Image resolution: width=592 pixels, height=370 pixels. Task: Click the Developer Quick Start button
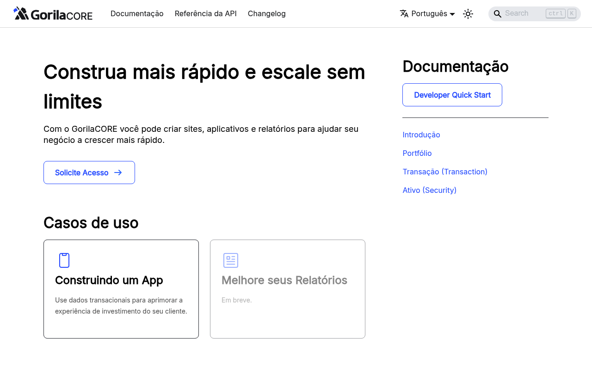click(452, 95)
